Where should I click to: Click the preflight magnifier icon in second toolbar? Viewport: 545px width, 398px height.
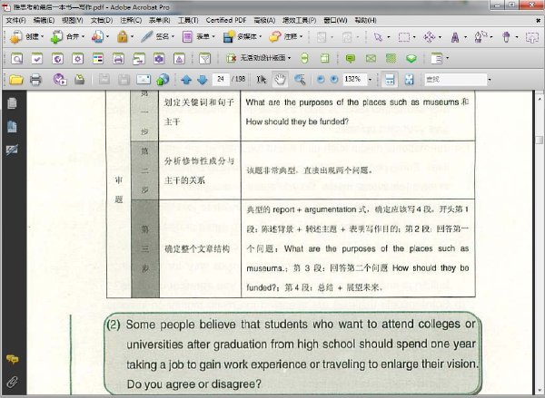[16, 59]
